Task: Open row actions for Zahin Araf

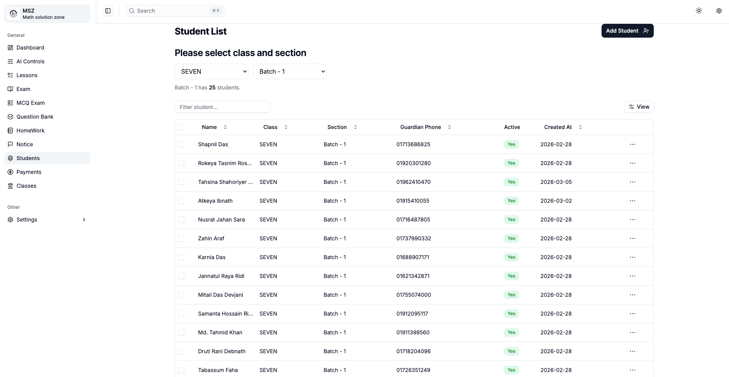Action: coord(632,238)
